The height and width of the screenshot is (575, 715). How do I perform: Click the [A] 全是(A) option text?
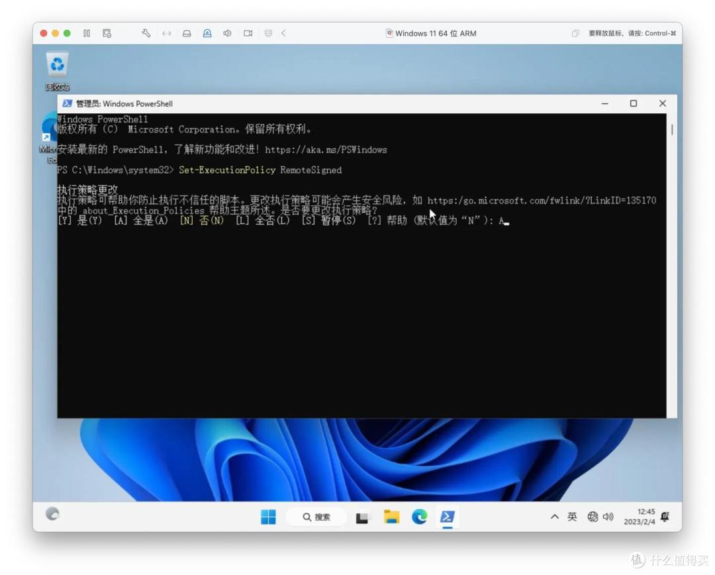pyautogui.click(x=141, y=221)
